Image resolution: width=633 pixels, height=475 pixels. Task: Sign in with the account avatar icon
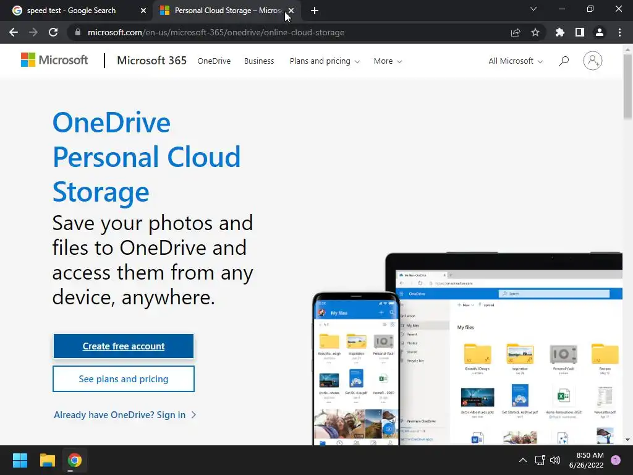[x=593, y=61]
